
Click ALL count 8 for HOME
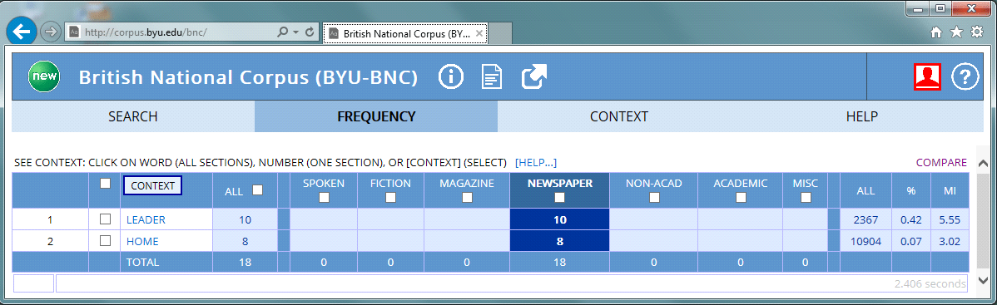(x=246, y=241)
